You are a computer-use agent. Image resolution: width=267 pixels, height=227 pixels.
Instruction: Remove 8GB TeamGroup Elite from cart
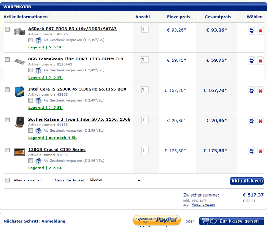click(x=260, y=61)
